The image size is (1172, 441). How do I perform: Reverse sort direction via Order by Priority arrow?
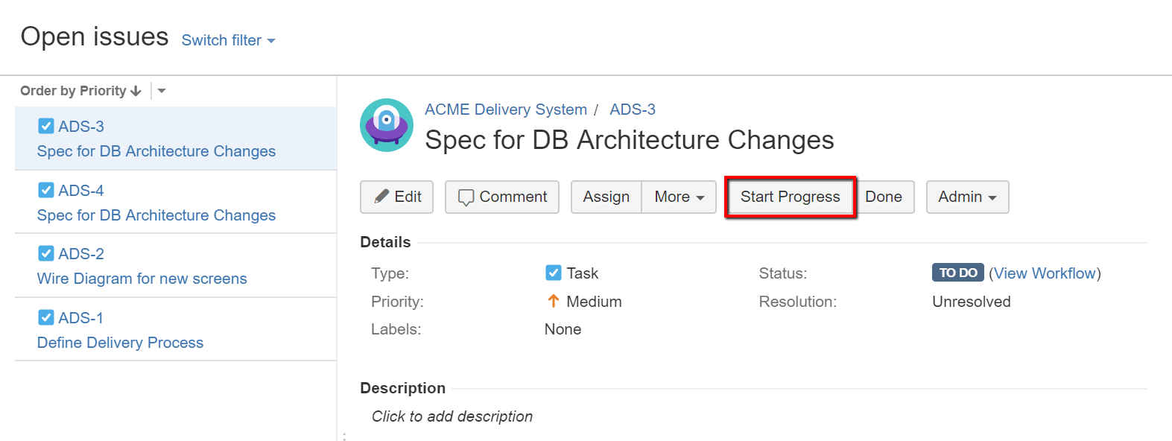pyautogui.click(x=136, y=91)
